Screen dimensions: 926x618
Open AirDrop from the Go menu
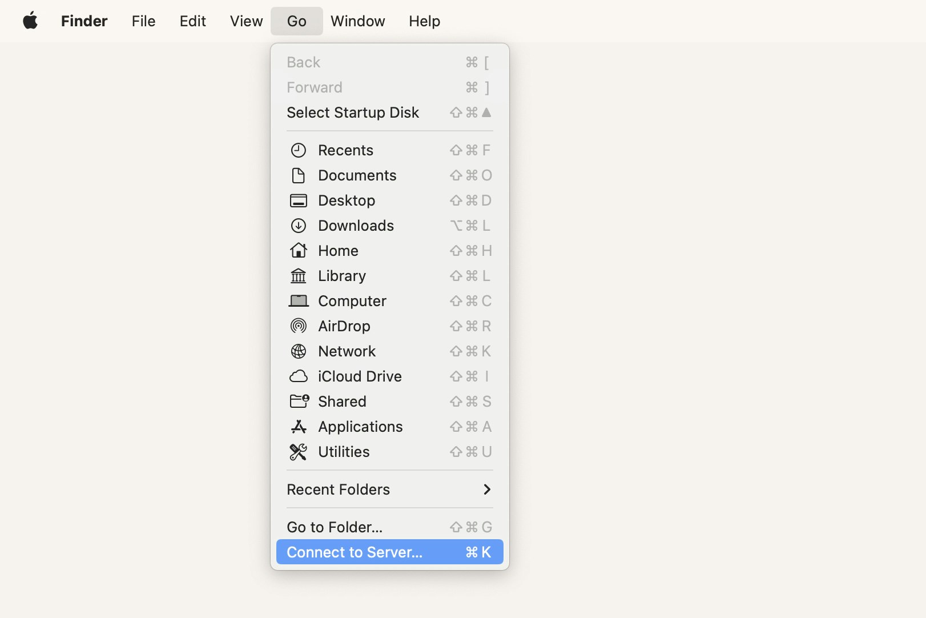pos(390,326)
